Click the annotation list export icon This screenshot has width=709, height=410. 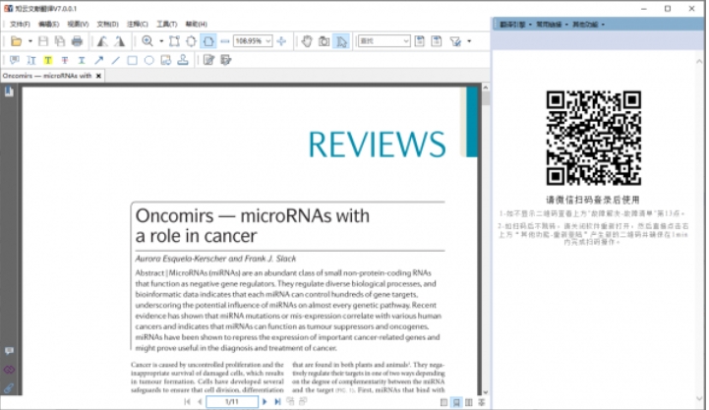[x=225, y=60]
